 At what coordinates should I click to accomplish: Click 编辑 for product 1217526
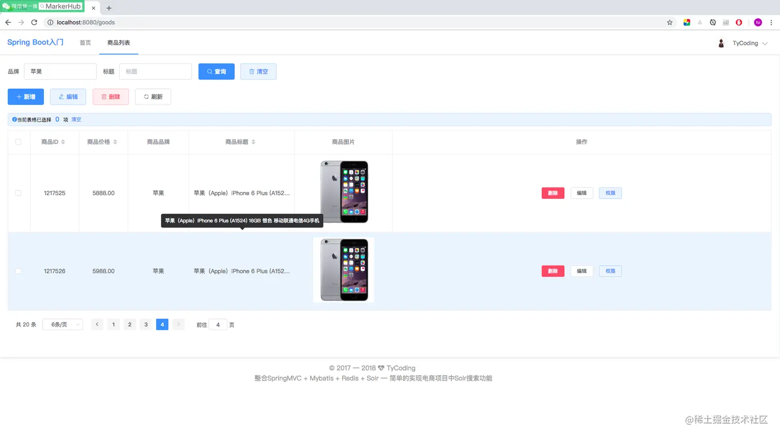tap(582, 271)
